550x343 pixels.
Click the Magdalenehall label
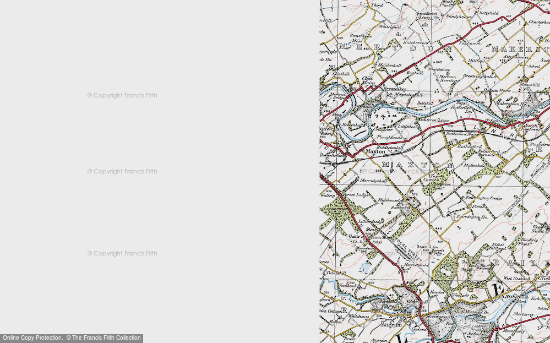tap(407, 95)
